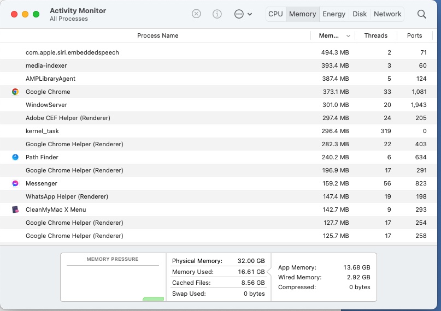Open the process info inspector icon
Image resolution: width=441 pixels, height=311 pixels.
(217, 14)
